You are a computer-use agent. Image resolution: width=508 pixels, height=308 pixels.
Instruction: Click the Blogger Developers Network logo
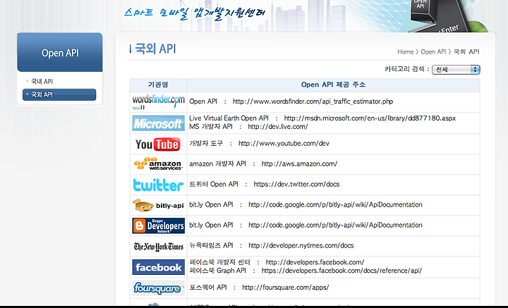point(159,226)
